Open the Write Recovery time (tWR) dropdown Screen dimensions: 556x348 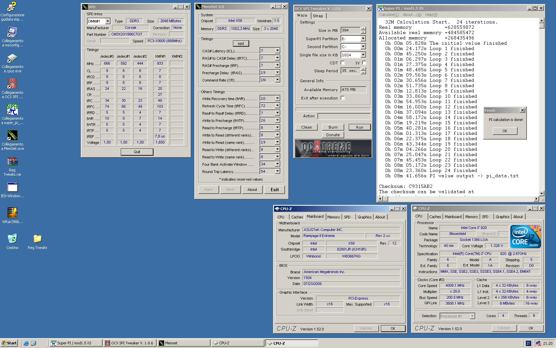tap(277, 98)
